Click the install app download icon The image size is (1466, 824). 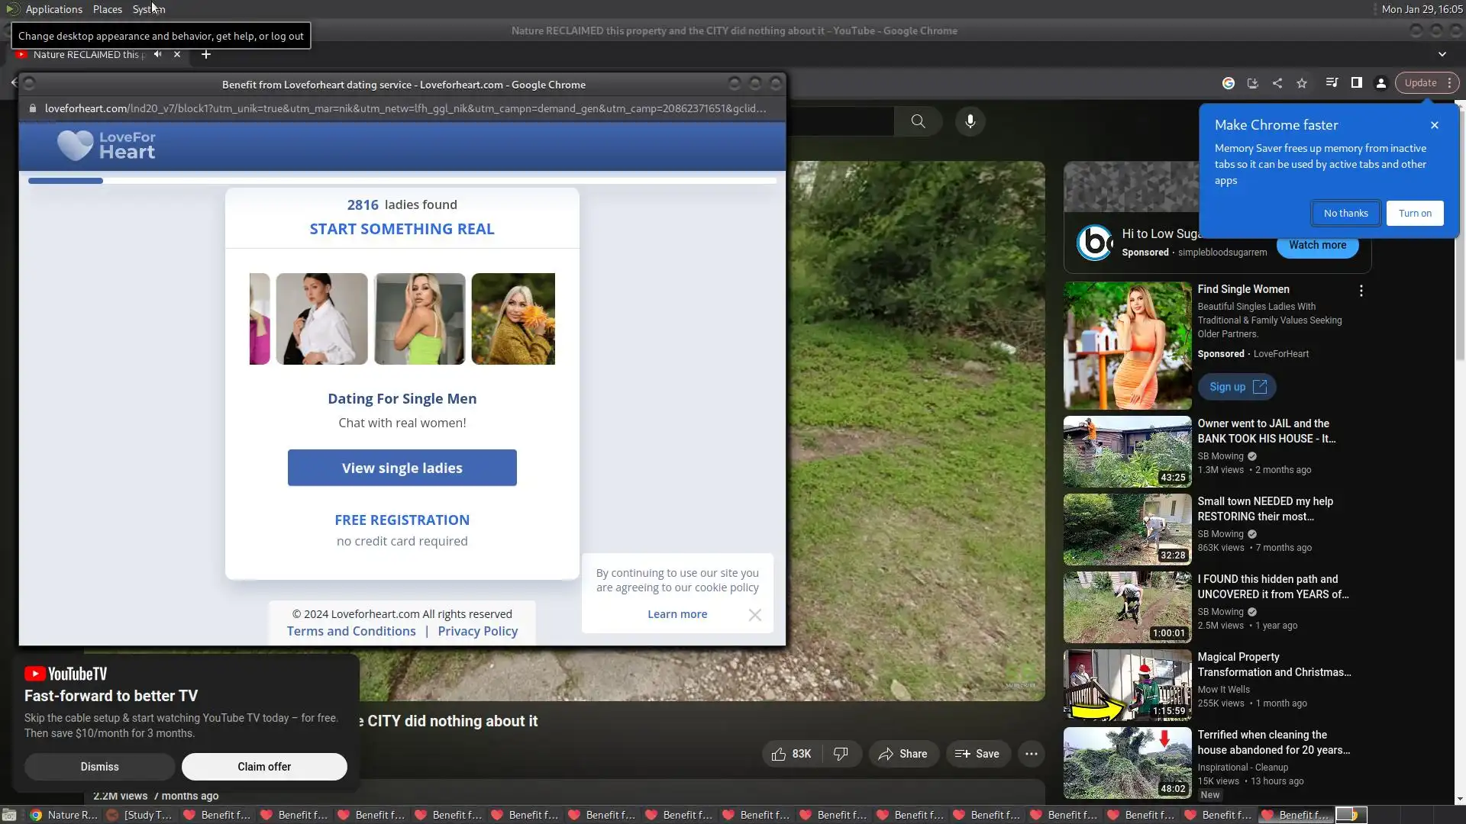point(1252,83)
